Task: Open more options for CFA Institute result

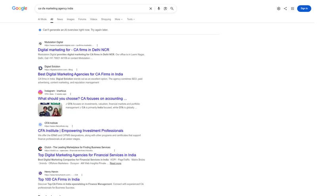Action: [x=72, y=126]
